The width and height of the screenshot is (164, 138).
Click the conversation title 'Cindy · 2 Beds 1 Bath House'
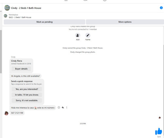[26, 8]
